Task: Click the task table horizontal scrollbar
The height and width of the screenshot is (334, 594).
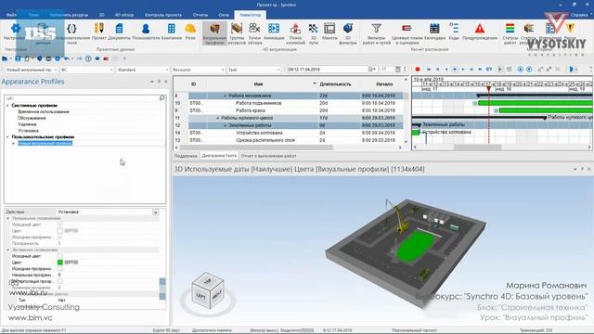Action: 256,148
